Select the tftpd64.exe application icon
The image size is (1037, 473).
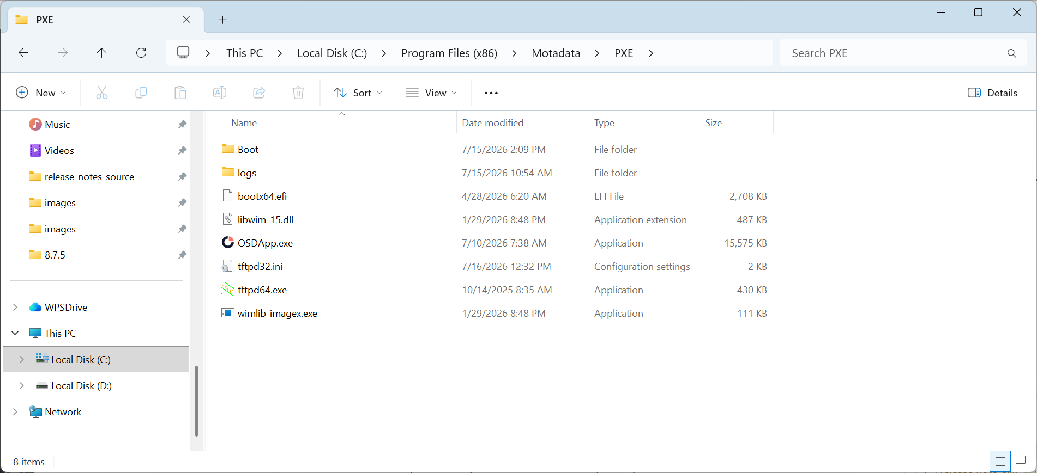point(228,290)
